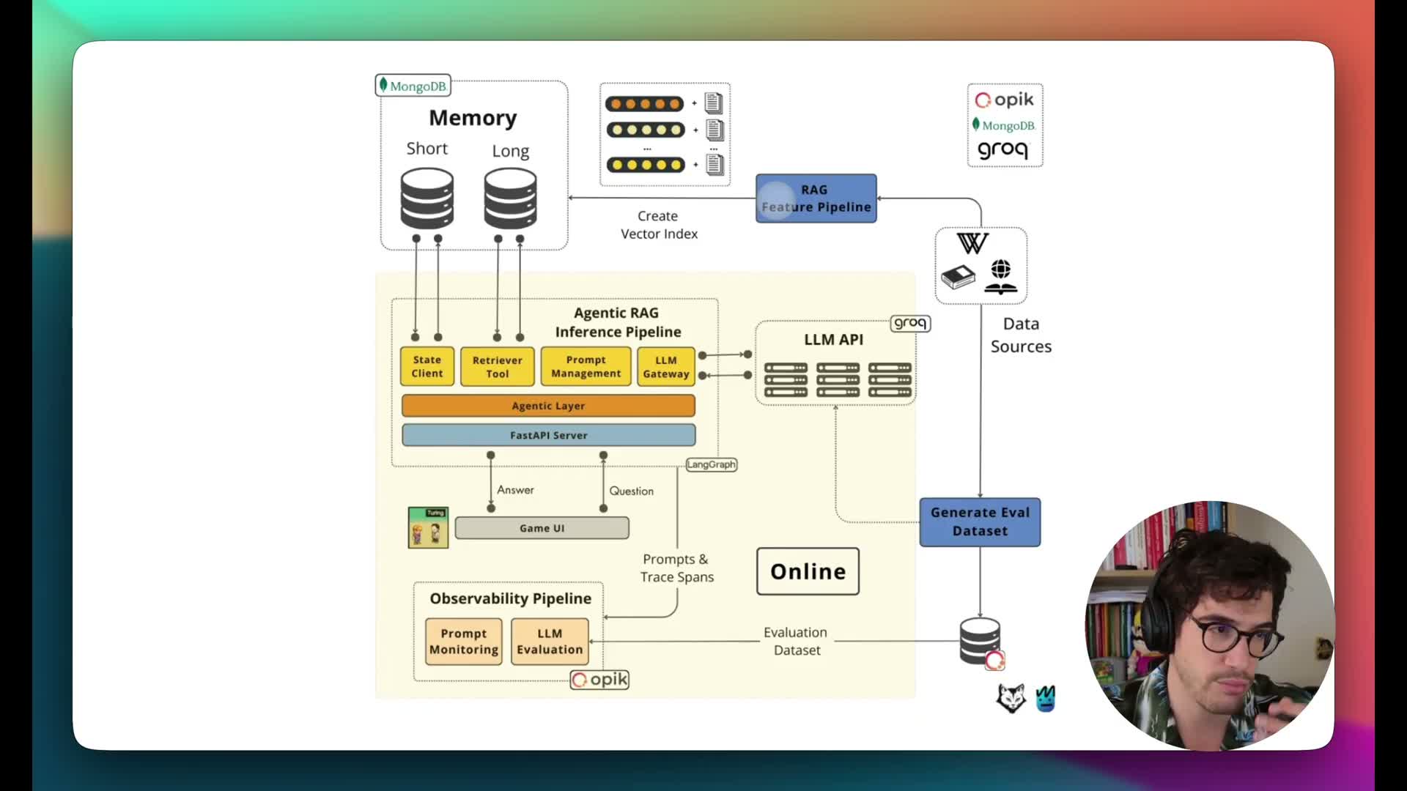Click the Online label box
The image size is (1407, 791).
[808, 571]
